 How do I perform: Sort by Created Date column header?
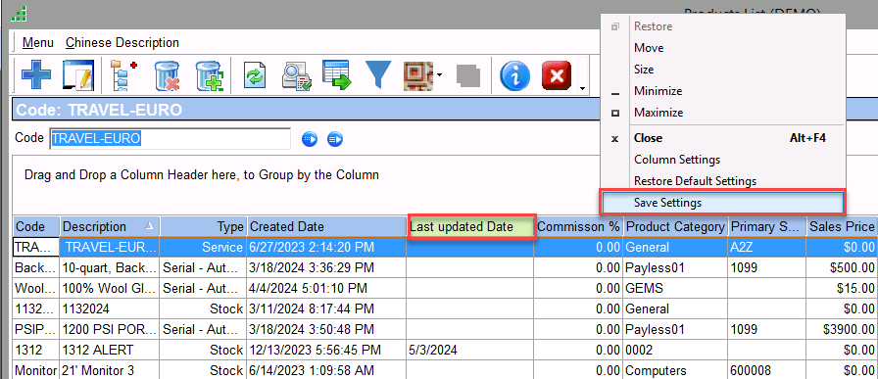click(326, 227)
